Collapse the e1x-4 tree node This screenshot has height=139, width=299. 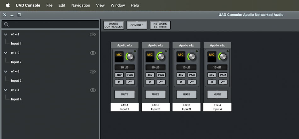click(x=6, y=90)
